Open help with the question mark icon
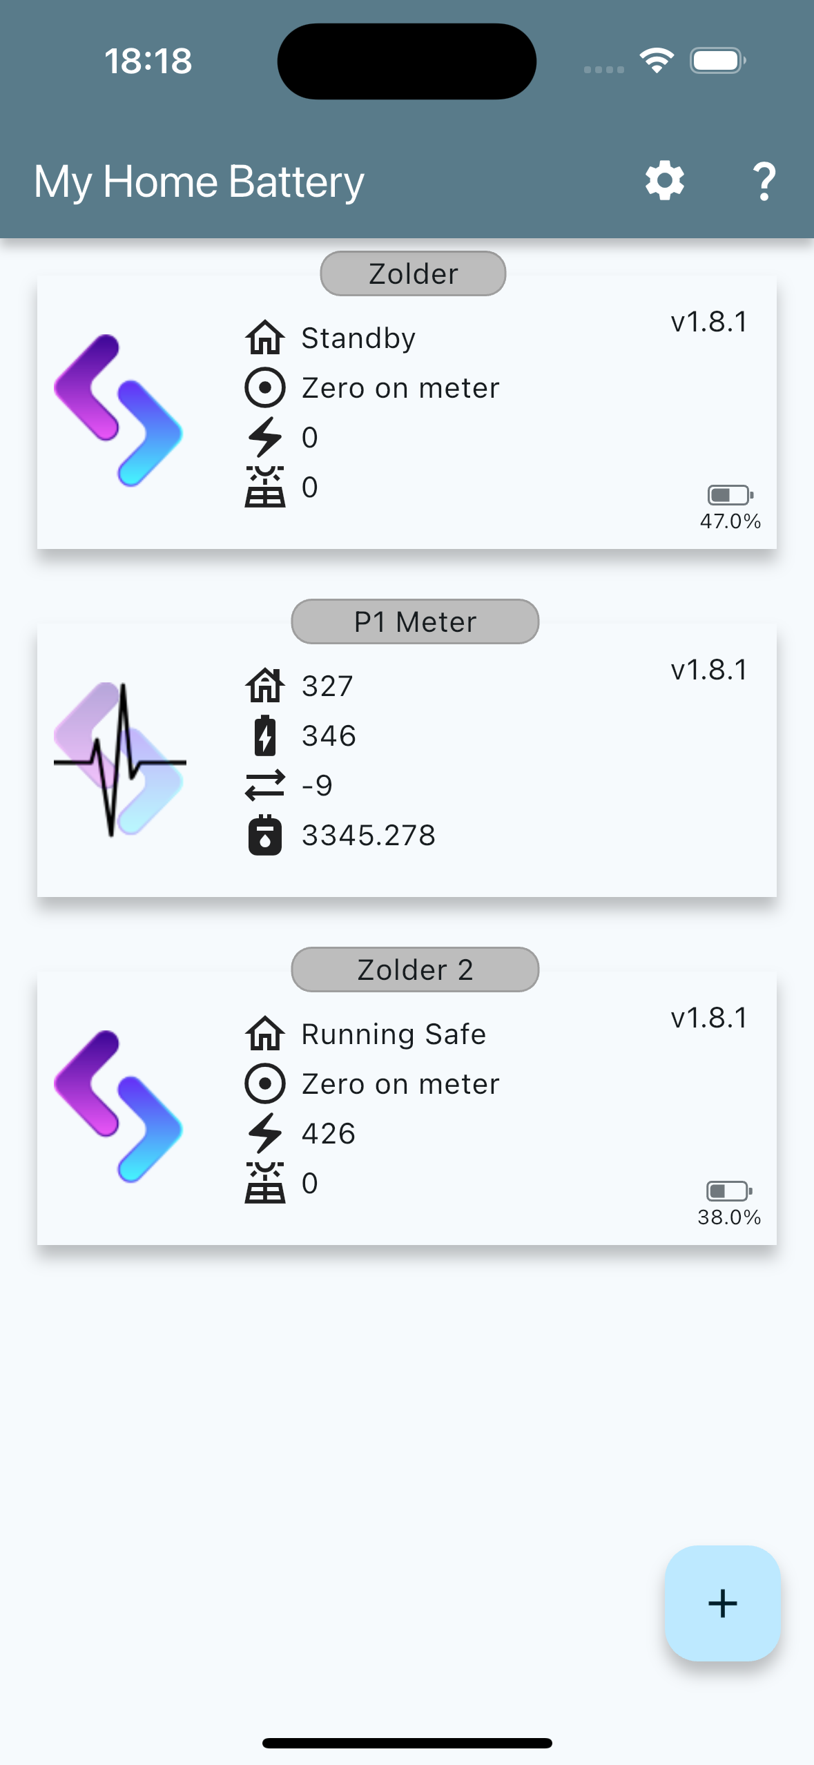Image resolution: width=814 pixels, height=1765 pixels. (764, 182)
